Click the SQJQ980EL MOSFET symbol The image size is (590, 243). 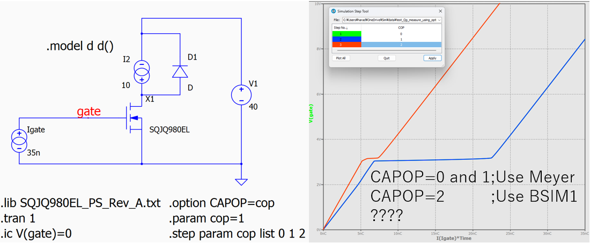point(134,118)
